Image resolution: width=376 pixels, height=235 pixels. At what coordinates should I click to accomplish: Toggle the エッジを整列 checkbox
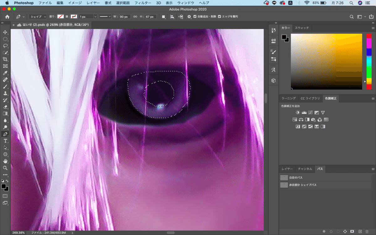219,17
